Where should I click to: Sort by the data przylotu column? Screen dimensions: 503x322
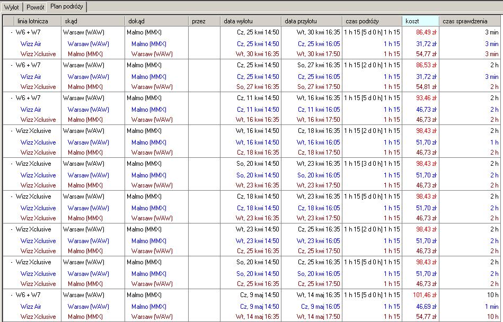pos(312,21)
